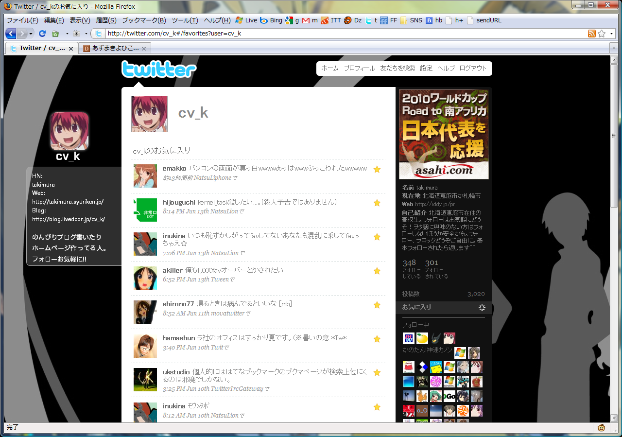622x437 pixels.
Task: Click the URL address field
Action: pos(345,34)
